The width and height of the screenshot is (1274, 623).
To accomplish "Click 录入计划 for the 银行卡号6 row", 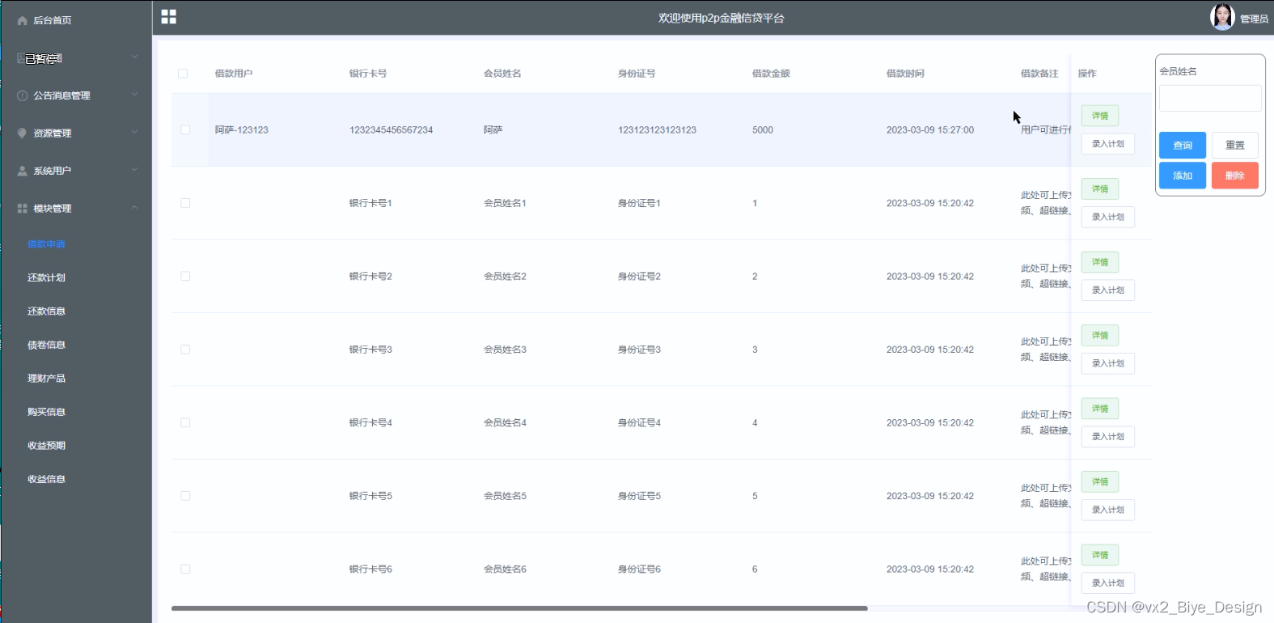I will click(1108, 583).
